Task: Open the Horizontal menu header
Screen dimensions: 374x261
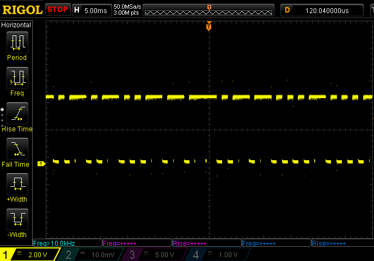Action: pyautogui.click(x=16, y=25)
